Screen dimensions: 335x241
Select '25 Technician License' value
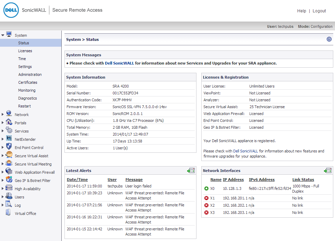pyautogui.click(x=267, y=107)
